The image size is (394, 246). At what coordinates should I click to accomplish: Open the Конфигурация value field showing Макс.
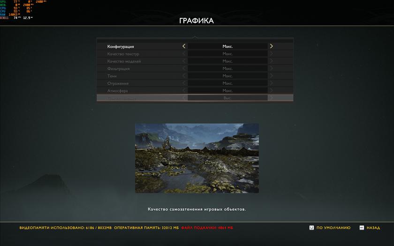coord(227,46)
